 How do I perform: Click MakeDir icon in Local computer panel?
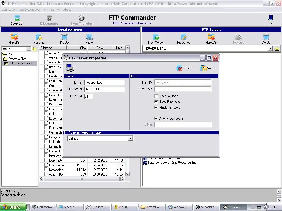14,37
